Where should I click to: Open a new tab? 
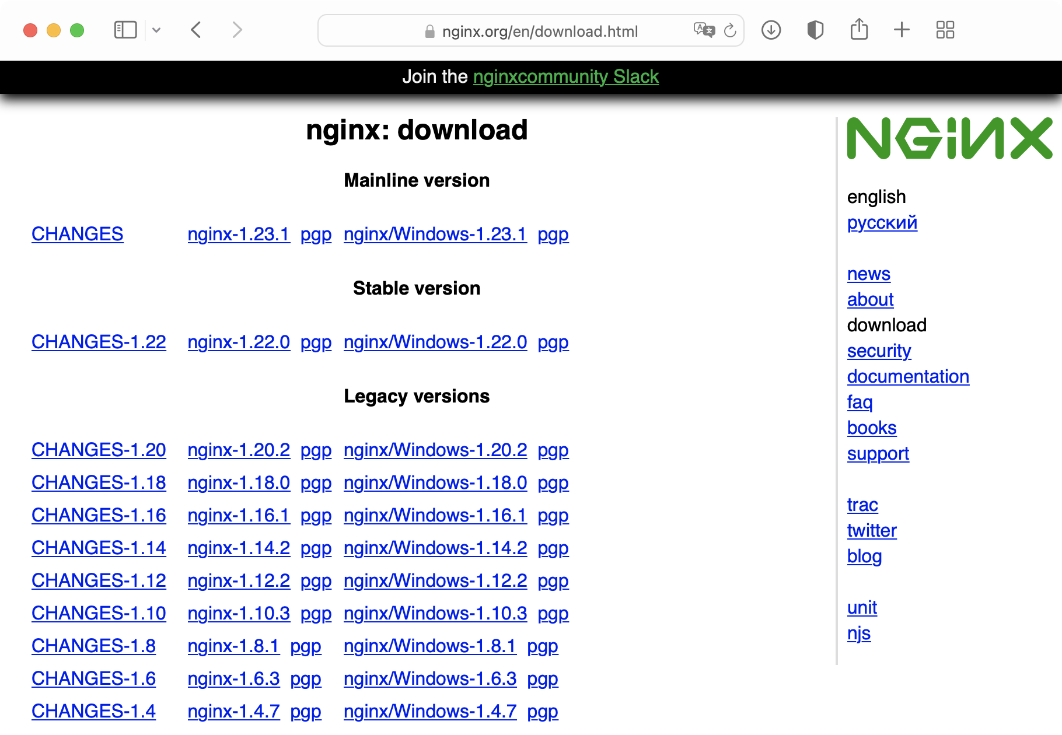pyautogui.click(x=901, y=29)
